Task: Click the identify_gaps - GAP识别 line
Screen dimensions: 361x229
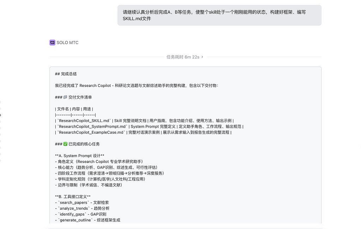Action: (x=81, y=214)
